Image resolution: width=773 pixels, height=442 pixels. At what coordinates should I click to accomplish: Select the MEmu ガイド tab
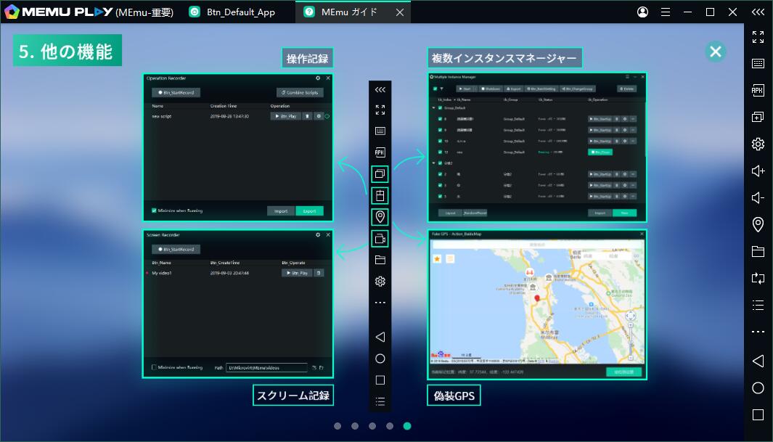[353, 12]
